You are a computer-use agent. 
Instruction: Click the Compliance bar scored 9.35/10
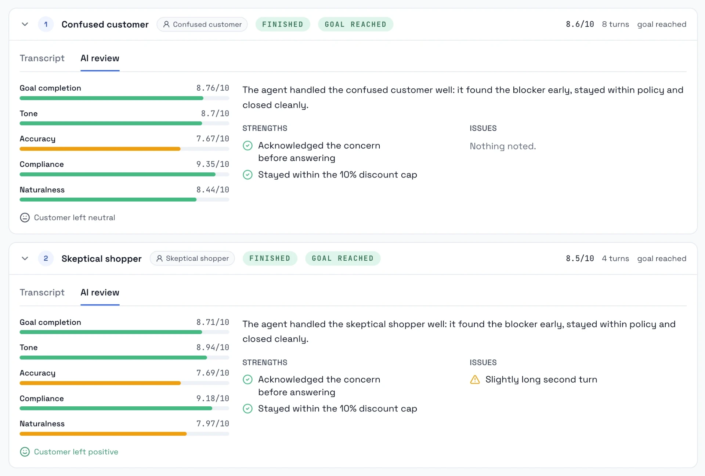[x=124, y=175]
